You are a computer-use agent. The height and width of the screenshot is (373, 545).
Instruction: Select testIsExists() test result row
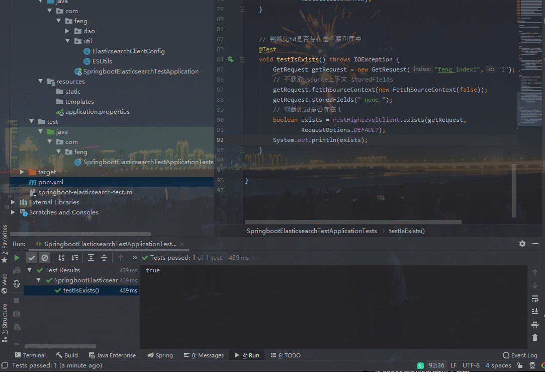81,290
